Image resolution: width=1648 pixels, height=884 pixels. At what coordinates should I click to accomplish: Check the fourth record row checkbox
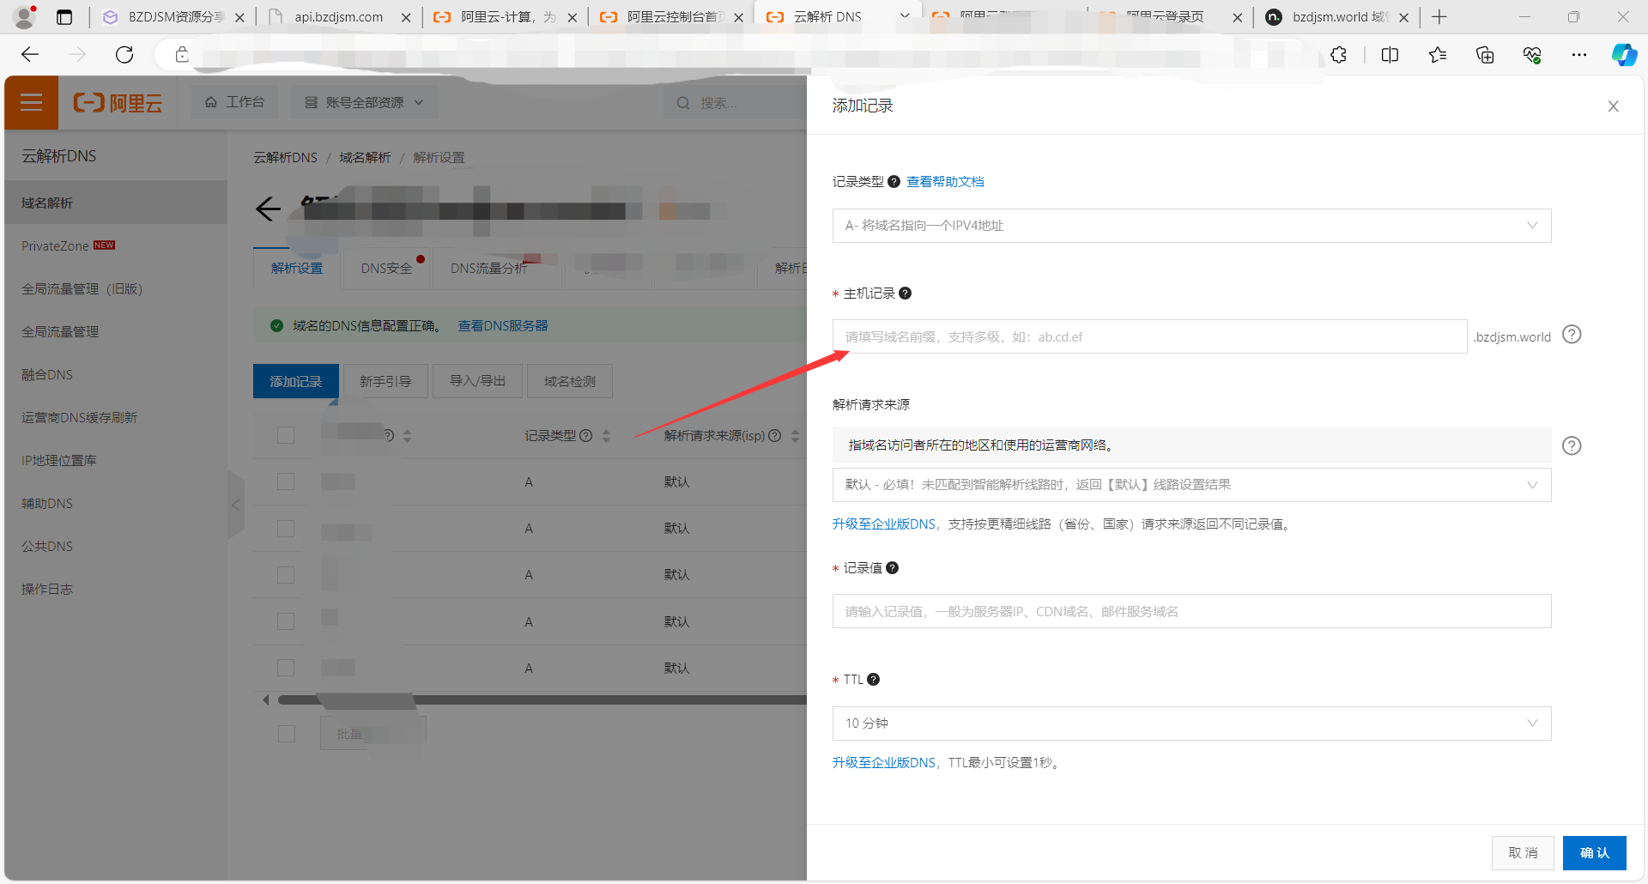(x=286, y=621)
